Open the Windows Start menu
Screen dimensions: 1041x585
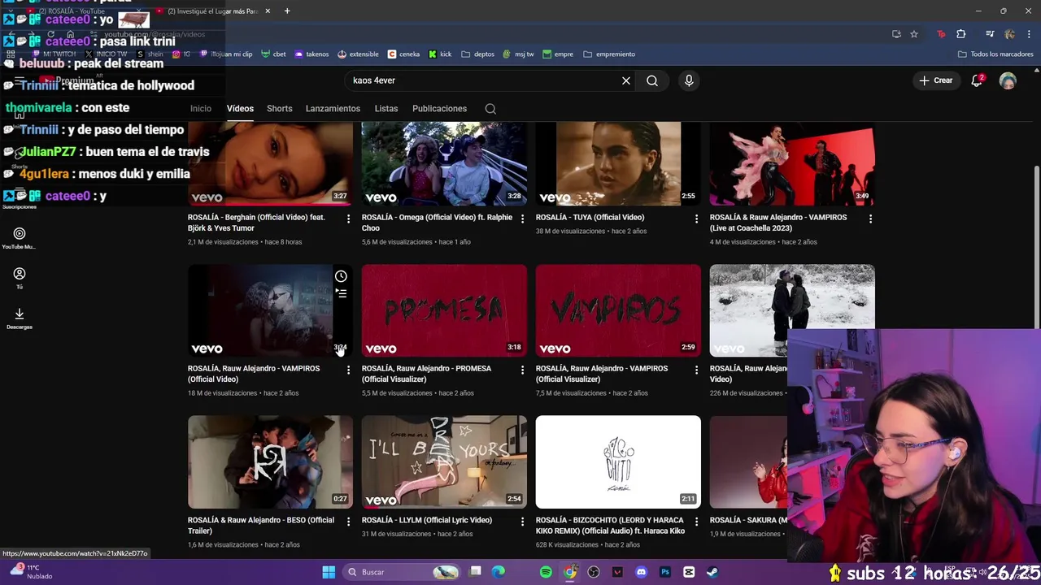coord(329,572)
